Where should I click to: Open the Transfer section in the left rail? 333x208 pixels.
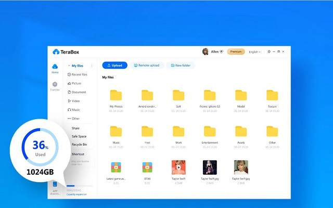(55, 86)
